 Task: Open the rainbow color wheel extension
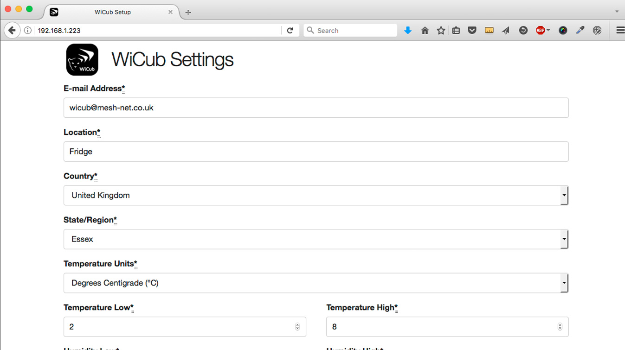[x=563, y=31]
